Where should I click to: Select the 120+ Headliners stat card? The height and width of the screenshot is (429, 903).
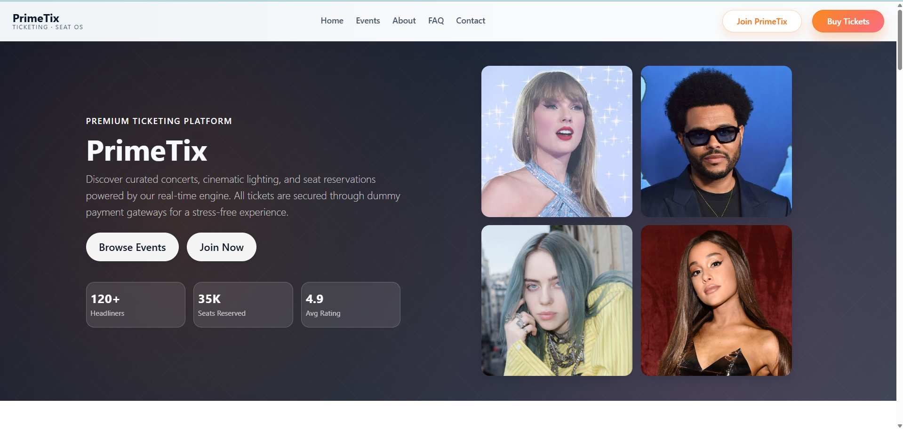(x=136, y=305)
